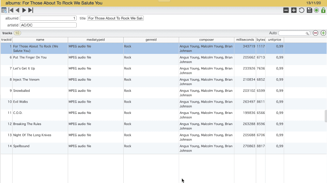The image size is (327, 183).
Task: Sort by bytes column header
Action: 261,40
